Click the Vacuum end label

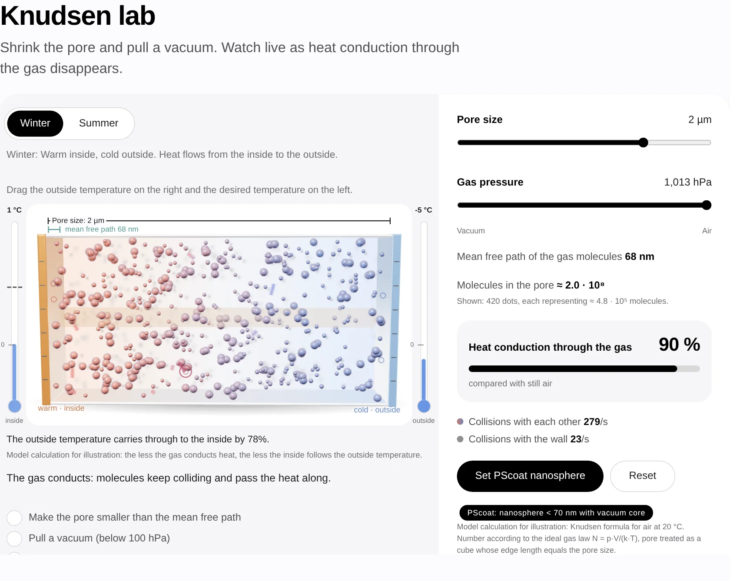[471, 231]
